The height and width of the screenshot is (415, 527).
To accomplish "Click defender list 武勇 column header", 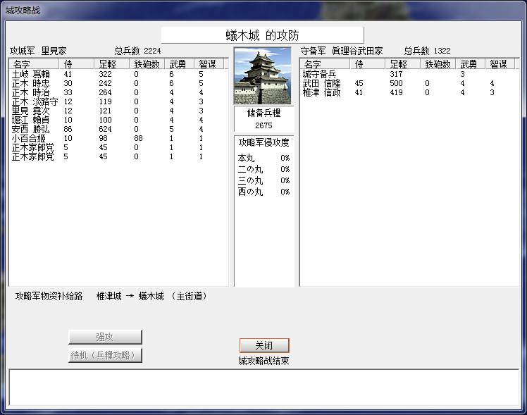I will click(471, 64).
